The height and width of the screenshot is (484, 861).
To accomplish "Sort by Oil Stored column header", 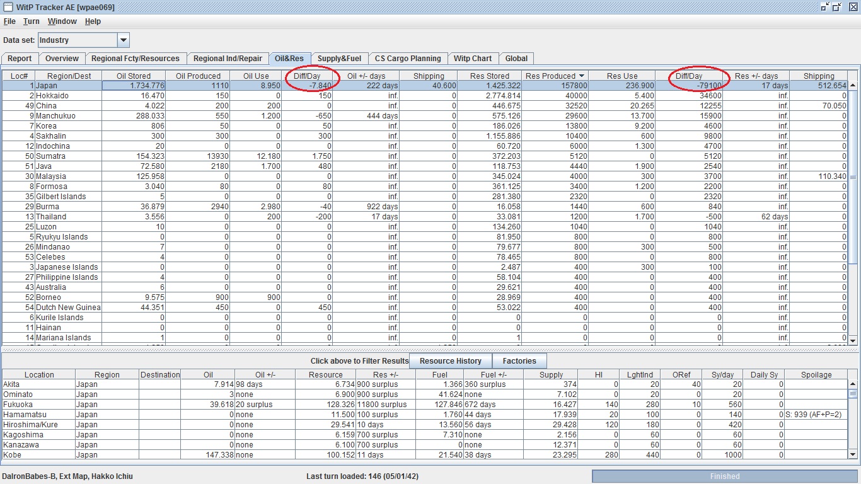I will (134, 76).
